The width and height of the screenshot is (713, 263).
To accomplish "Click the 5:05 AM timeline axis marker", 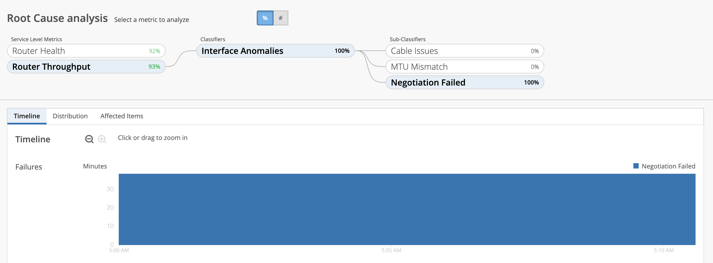I will point(391,250).
